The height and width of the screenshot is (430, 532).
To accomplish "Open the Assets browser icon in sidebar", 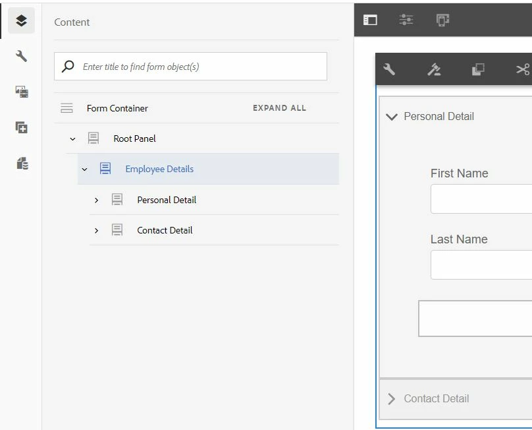I will point(22,92).
